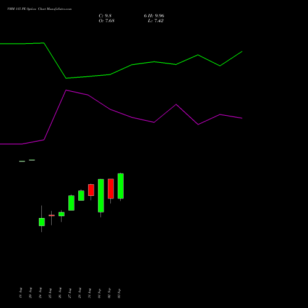Viewport: 308px width, 308px height.
Task: Select the 27 Aug green candlestick
Action: pos(71,203)
